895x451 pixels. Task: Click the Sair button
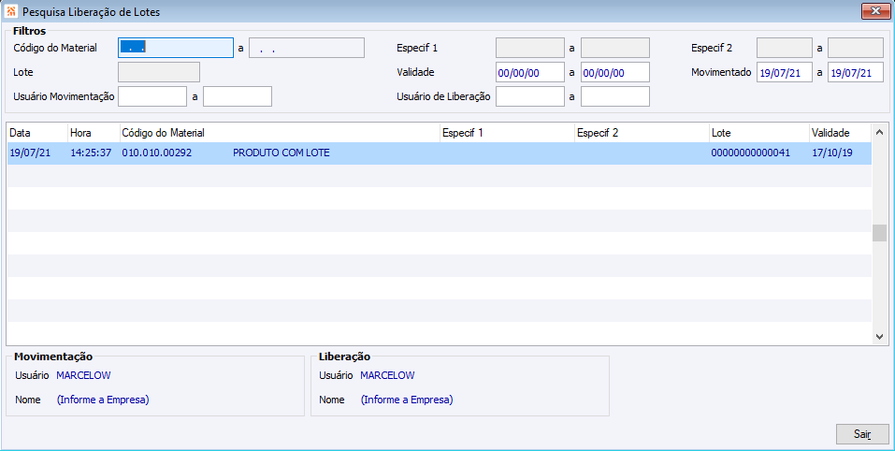click(862, 434)
